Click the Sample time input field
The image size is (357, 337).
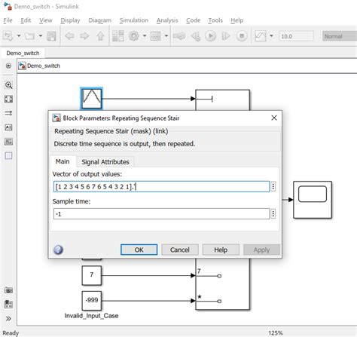coord(161,214)
